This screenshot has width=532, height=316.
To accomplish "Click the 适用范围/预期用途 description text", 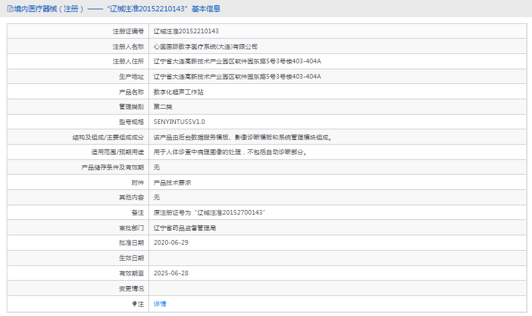I will [230, 152].
